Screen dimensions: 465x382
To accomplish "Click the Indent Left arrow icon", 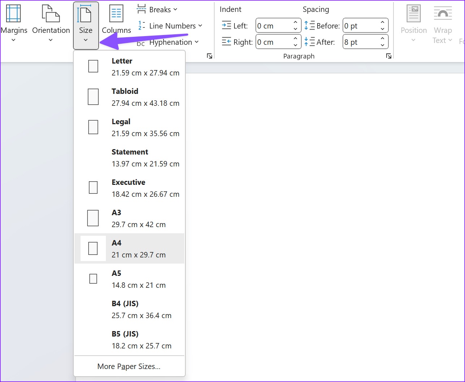I will click(227, 26).
